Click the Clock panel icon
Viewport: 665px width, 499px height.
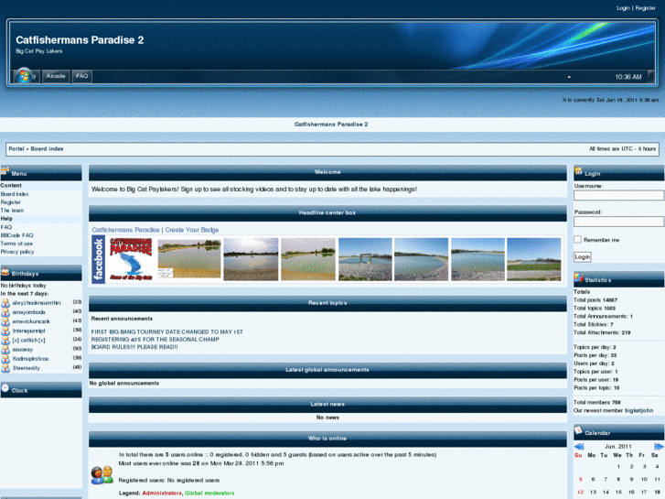[x=5, y=387]
